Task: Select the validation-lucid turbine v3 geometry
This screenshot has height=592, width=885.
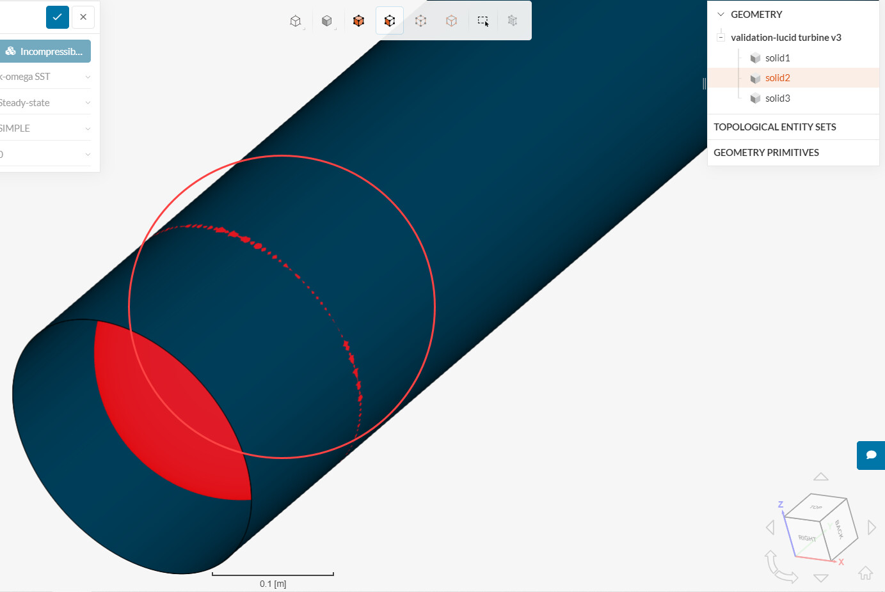Action: pyautogui.click(x=786, y=37)
